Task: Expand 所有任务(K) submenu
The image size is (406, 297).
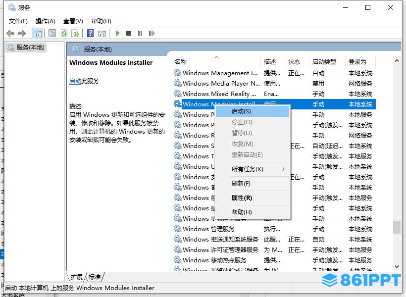Action: click(252, 169)
